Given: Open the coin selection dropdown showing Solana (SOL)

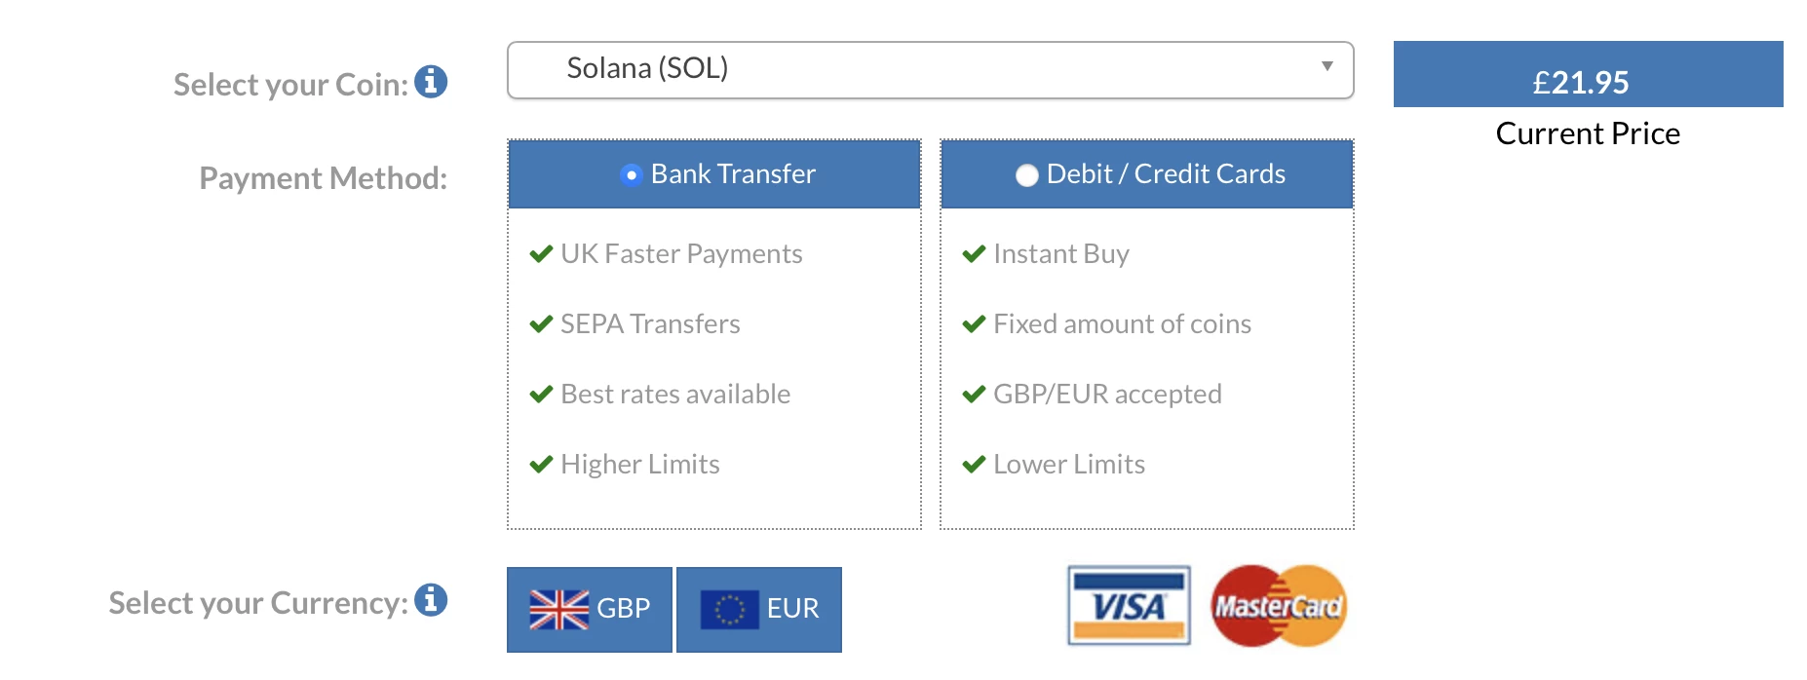Looking at the screenshot, I should point(929,69).
